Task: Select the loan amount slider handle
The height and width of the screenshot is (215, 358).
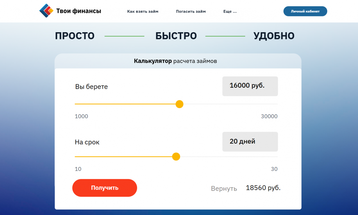Action: click(179, 104)
